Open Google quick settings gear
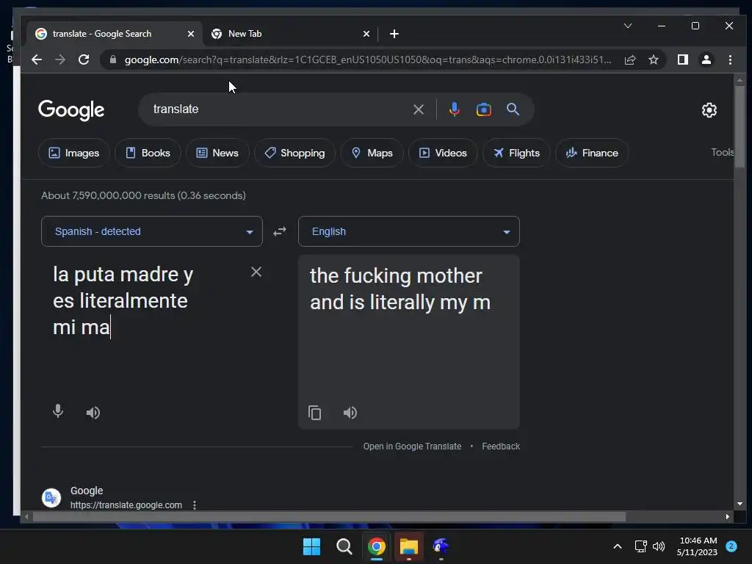752x564 pixels. [x=709, y=110]
